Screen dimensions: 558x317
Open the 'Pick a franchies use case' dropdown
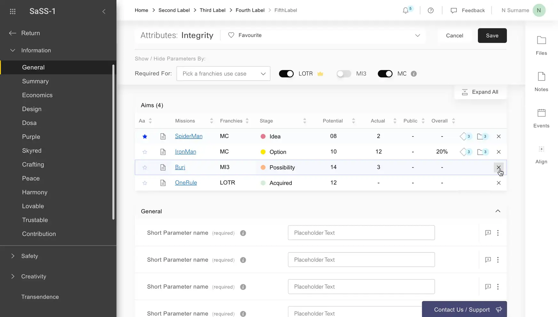[223, 73]
